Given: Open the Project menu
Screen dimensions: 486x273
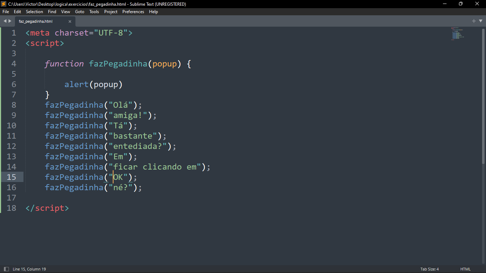Looking at the screenshot, I should pyautogui.click(x=111, y=12).
